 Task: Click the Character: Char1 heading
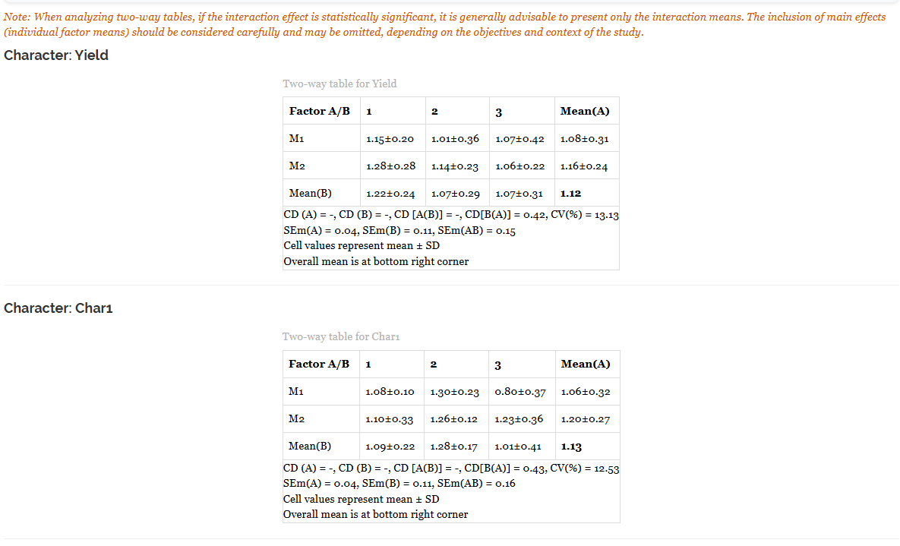pos(58,308)
